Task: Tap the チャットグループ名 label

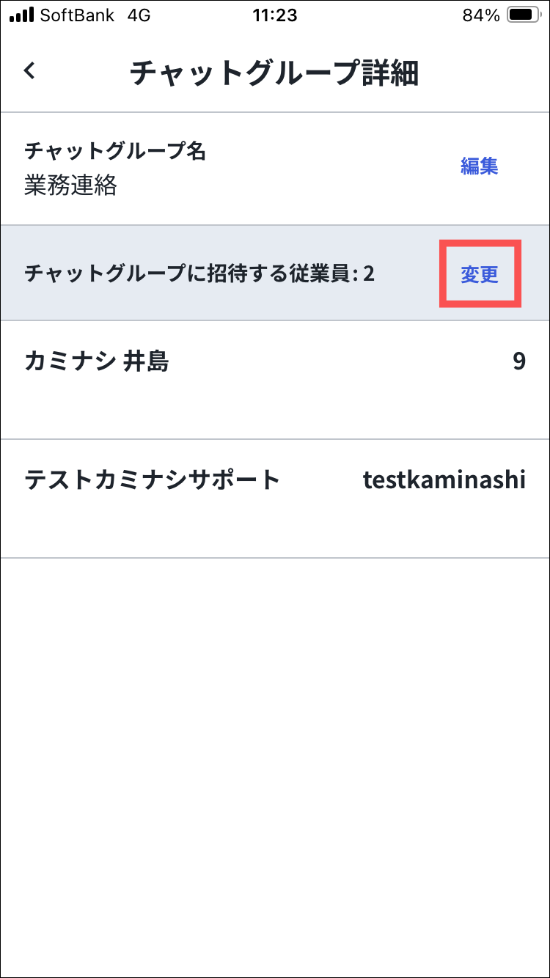Action: coord(115,151)
